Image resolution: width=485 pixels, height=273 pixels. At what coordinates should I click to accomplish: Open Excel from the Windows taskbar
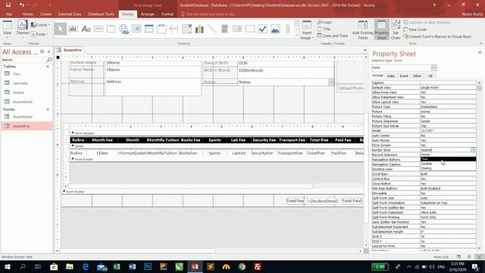coord(117,266)
